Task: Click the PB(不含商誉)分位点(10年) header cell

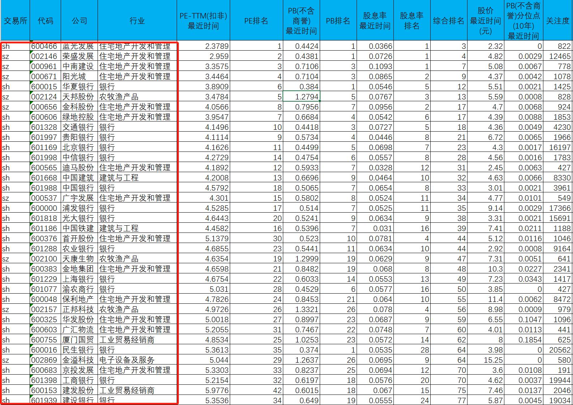Action: click(524, 21)
